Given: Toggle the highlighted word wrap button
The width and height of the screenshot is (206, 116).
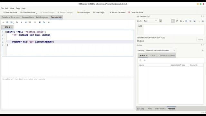Looking at the screenshot, I should pos(173,21).
